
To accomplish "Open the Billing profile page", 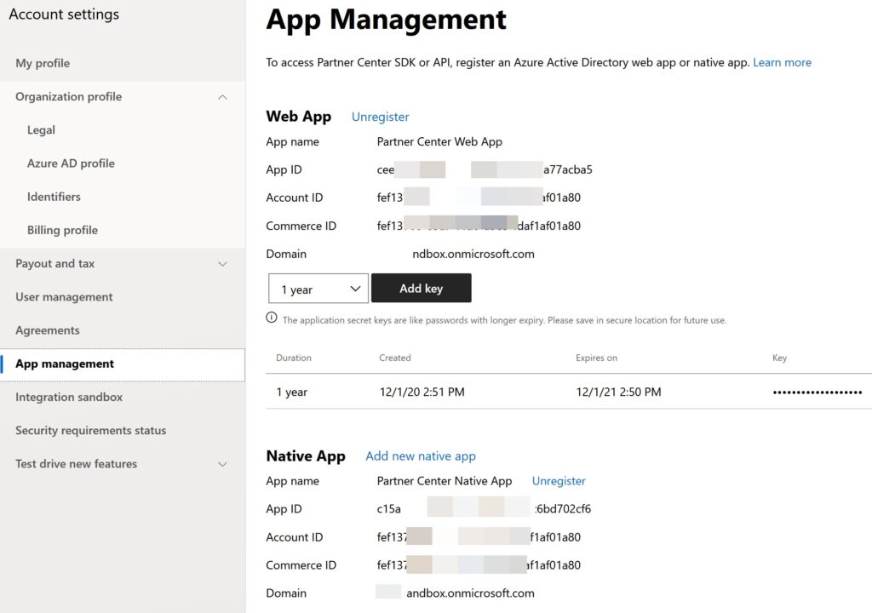I will pos(62,230).
